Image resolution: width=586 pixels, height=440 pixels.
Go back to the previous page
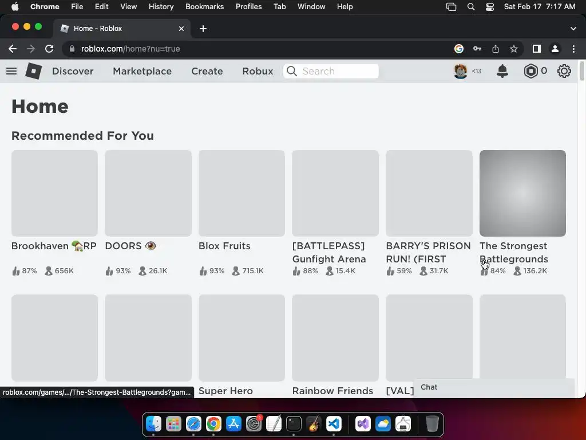click(13, 49)
